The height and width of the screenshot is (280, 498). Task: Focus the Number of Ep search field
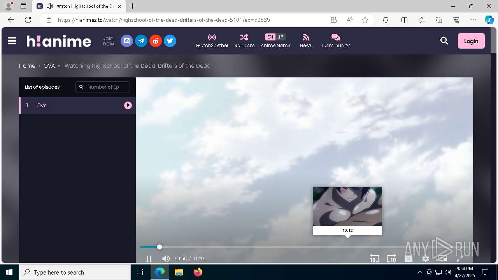pyautogui.click(x=103, y=87)
